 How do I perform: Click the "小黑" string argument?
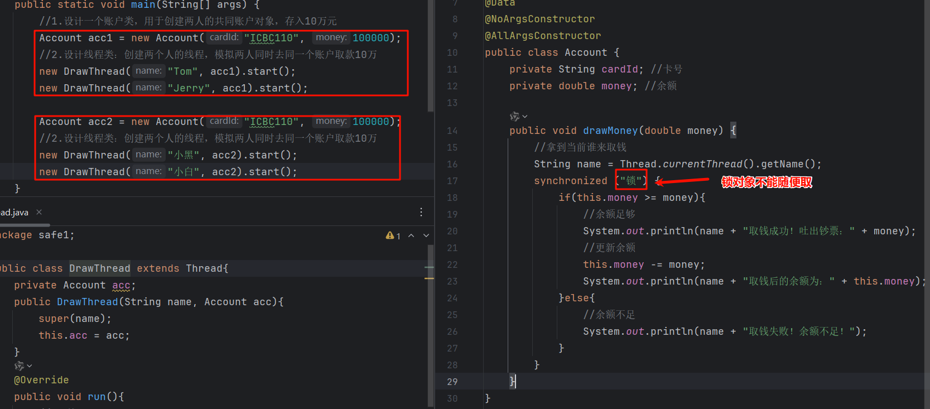point(184,155)
